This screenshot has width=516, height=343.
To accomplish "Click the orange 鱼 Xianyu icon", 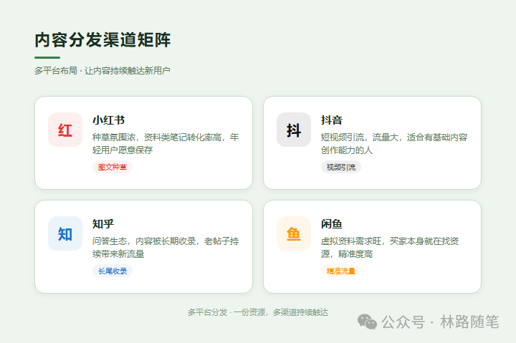I will tap(294, 234).
